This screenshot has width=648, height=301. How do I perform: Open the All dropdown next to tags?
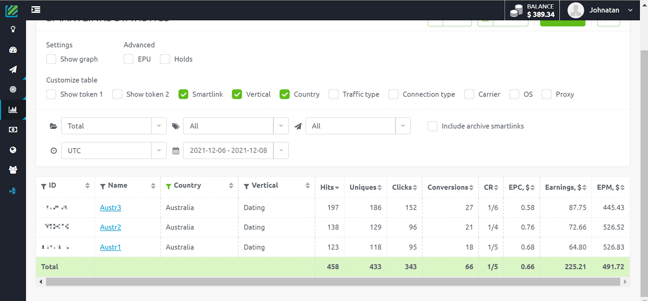(x=236, y=126)
